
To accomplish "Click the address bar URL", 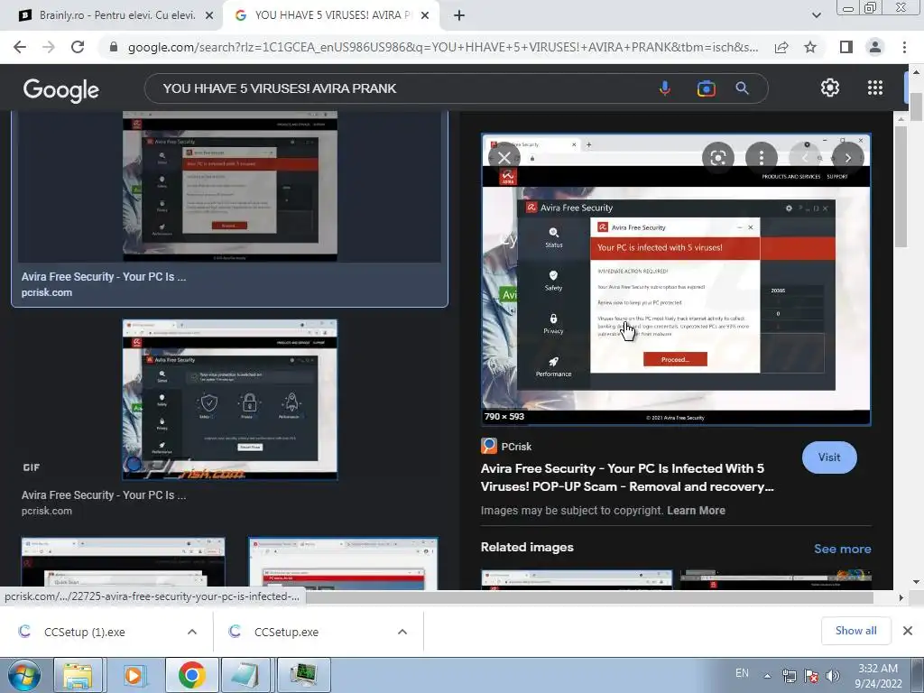I will 442,47.
